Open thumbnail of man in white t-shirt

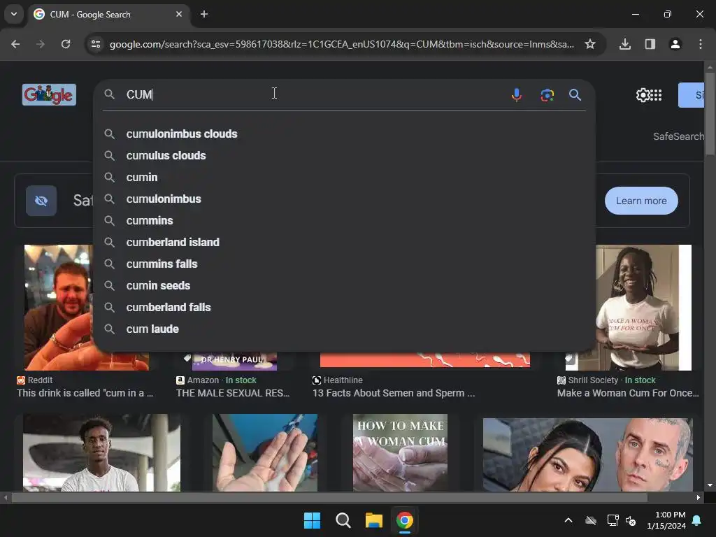(x=102, y=452)
